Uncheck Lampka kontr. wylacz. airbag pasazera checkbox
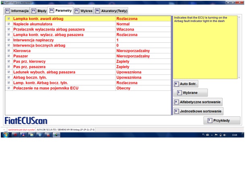The width and height of the screenshot is (245, 191). click(9, 35)
